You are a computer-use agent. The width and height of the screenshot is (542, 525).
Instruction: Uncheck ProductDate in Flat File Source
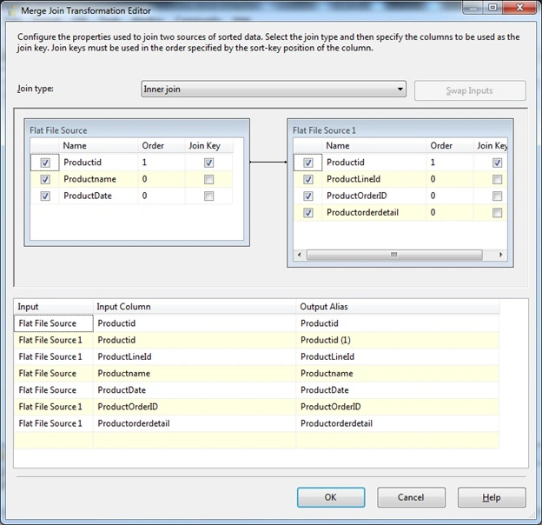coord(45,196)
